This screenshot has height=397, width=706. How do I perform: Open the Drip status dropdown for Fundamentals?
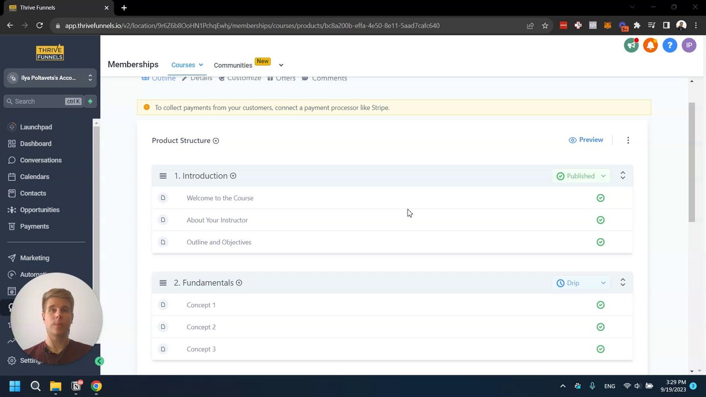tap(581, 283)
